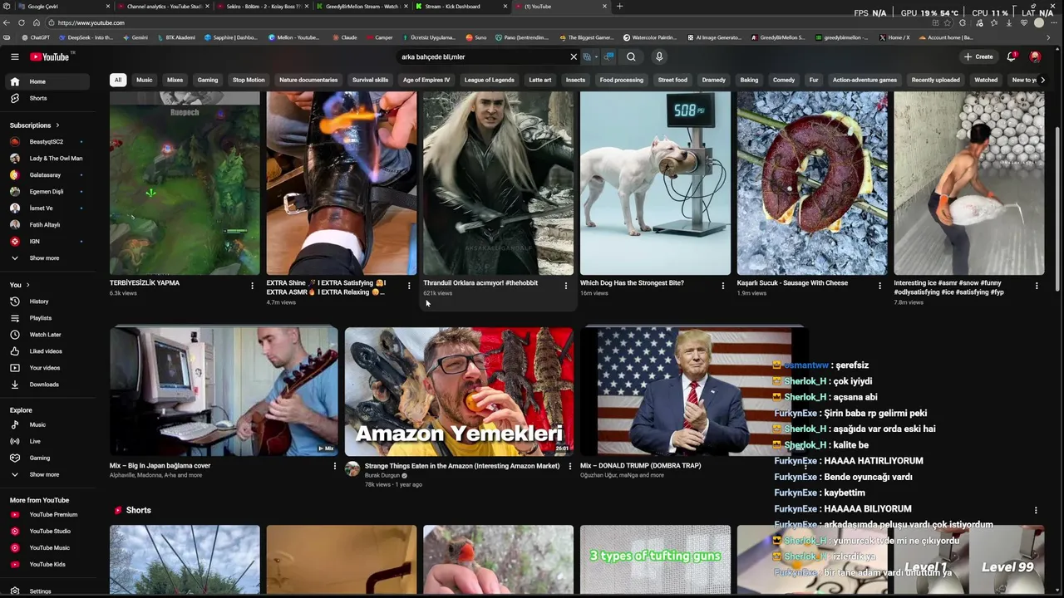Open options for Kaşarlı Sucuk video
Image resolution: width=1064 pixels, height=598 pixels.
[x=879, y=286]
